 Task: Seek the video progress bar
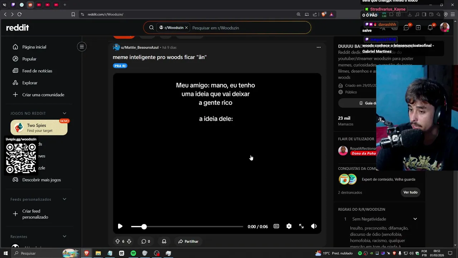[187, 227]
